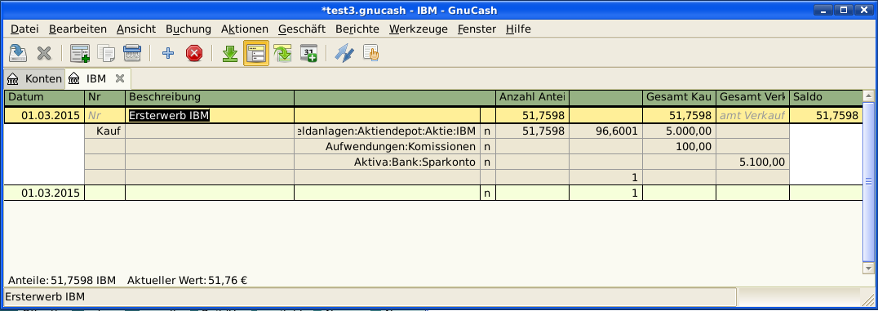878x311 pixels.
Task: Click the Kauf action cell
Action: 104,131
